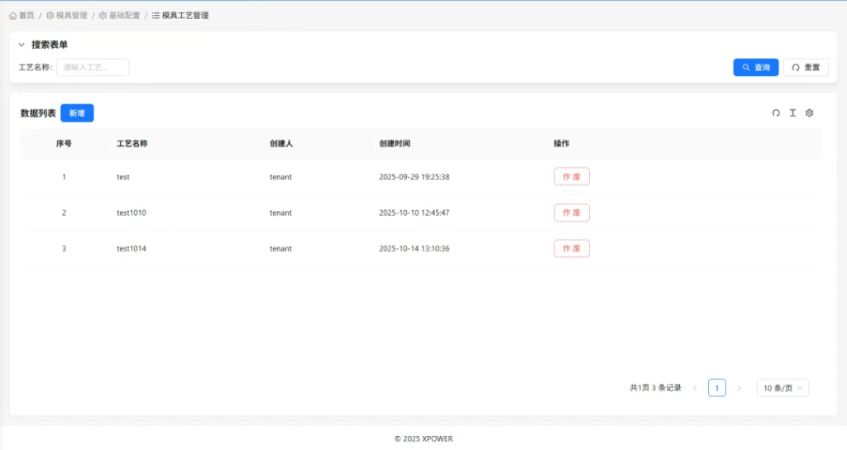Click the 新增 add button
The image size is (847, 450).
pos(77,113)
